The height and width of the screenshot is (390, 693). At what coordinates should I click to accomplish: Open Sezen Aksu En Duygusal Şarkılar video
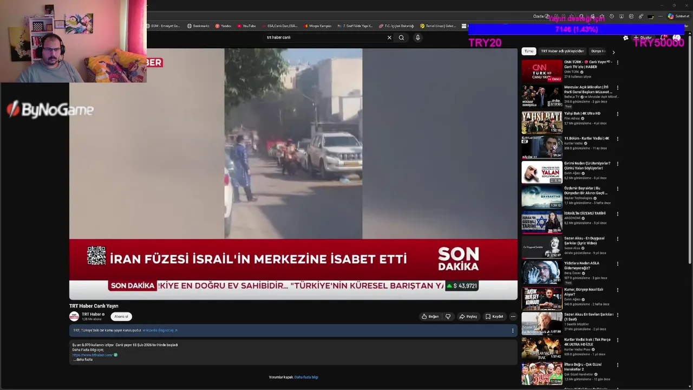click(542, 247)
